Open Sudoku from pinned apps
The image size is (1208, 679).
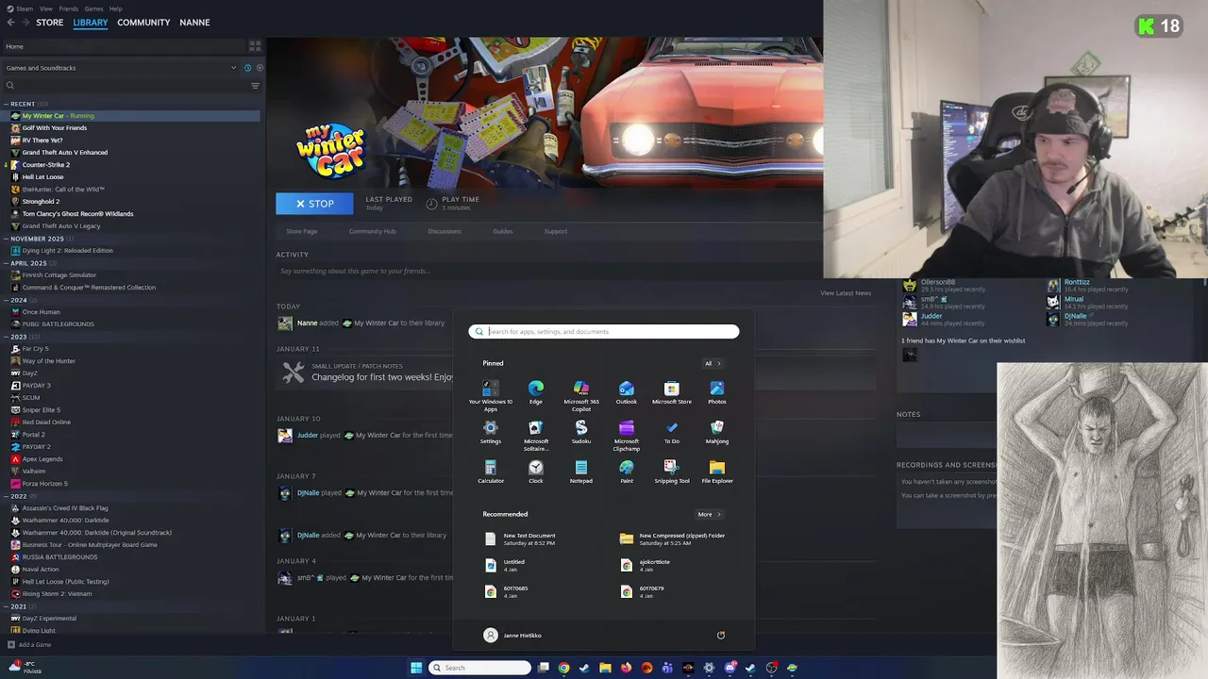[581, 433]
